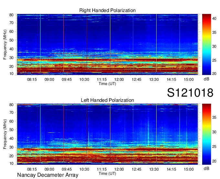The image size is (220, 179).
Task: Click the 40 dB value on the top color bar
Action: click(214, 18)
